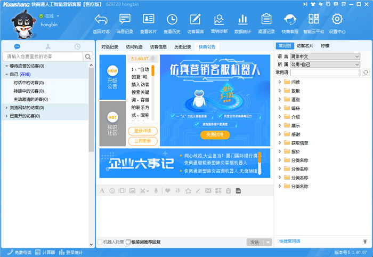This screenshot has height=257, width=373.
Task: Click the refresh icon next to the 常用语 field
Action: coord(366,72)
